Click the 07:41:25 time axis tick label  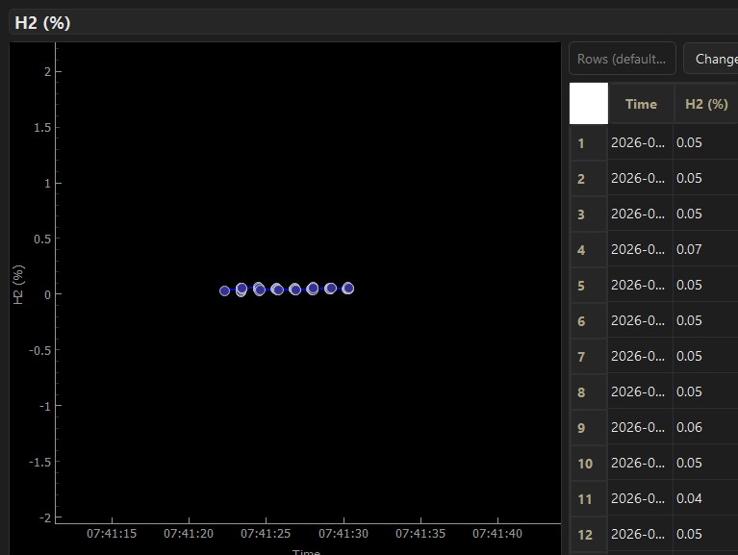coord(266,534)
